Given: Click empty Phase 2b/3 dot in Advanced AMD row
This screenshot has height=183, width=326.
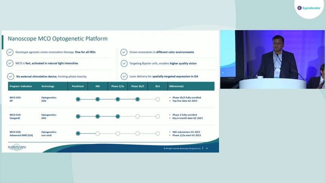Looking at the screenshot, I should [137, 133].
